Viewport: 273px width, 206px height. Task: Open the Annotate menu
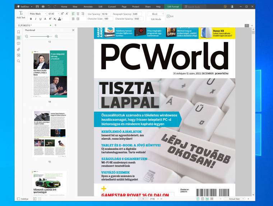point(88,6)
